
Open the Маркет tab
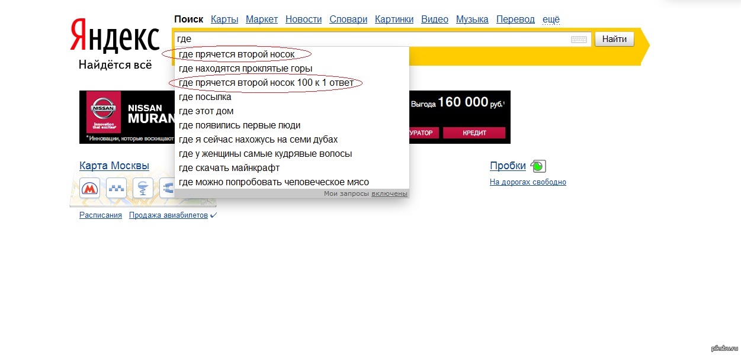[x=262, y=20]
